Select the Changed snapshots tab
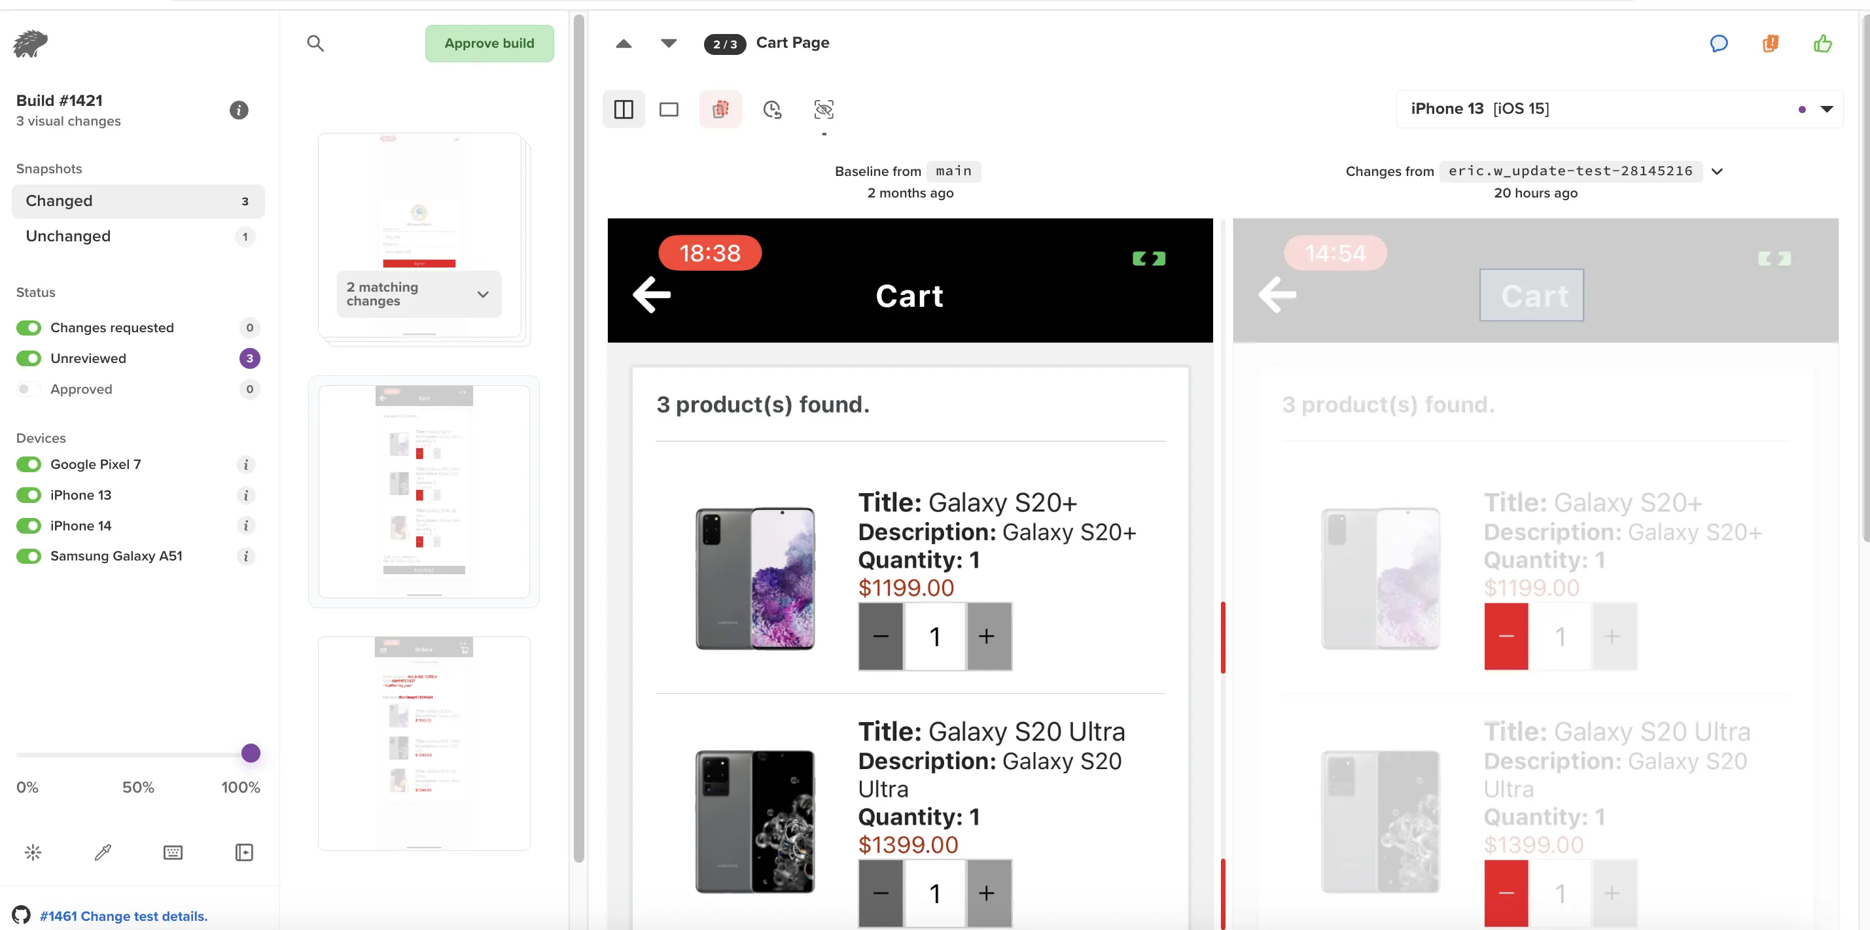The height and width of the screenshot is (930, 1870). (x=138, y=201)
